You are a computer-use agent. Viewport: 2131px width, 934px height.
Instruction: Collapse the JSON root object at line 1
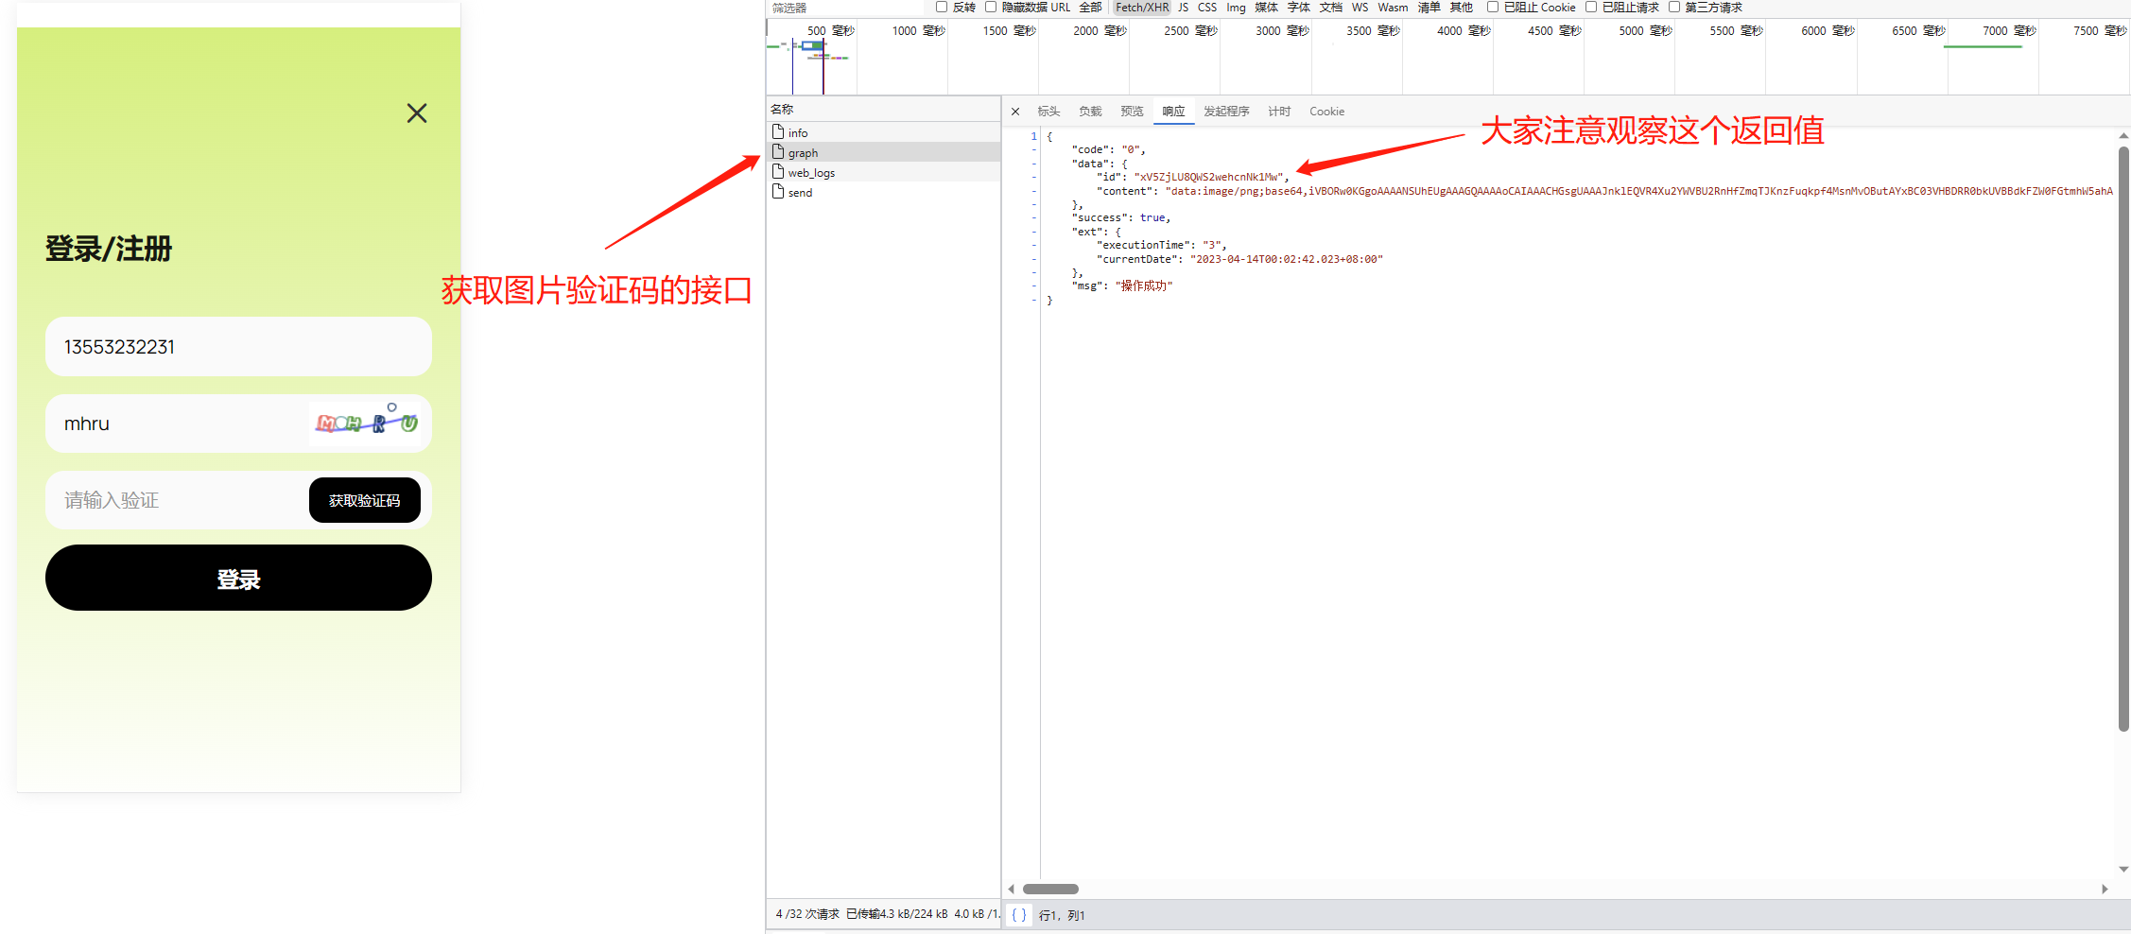coord(1033,136)
